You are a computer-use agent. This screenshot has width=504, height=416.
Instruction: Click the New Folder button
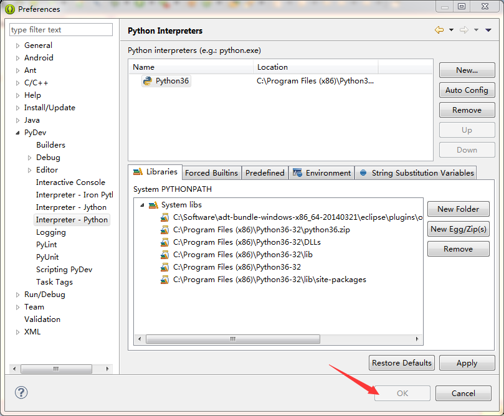pyautogui.click(x=459, y=209)
